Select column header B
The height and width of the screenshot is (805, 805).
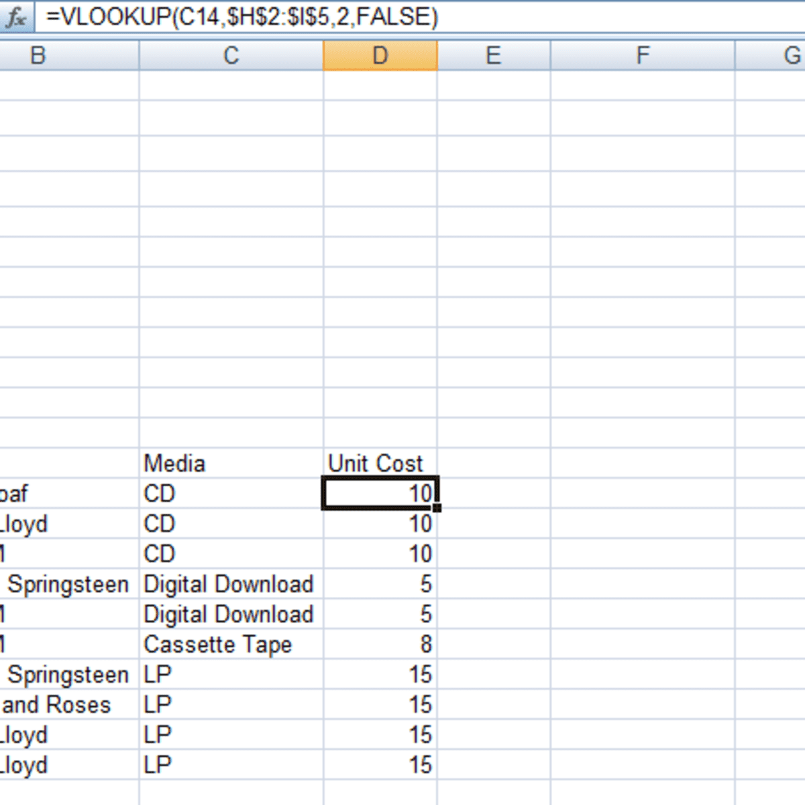pos(37,55)
